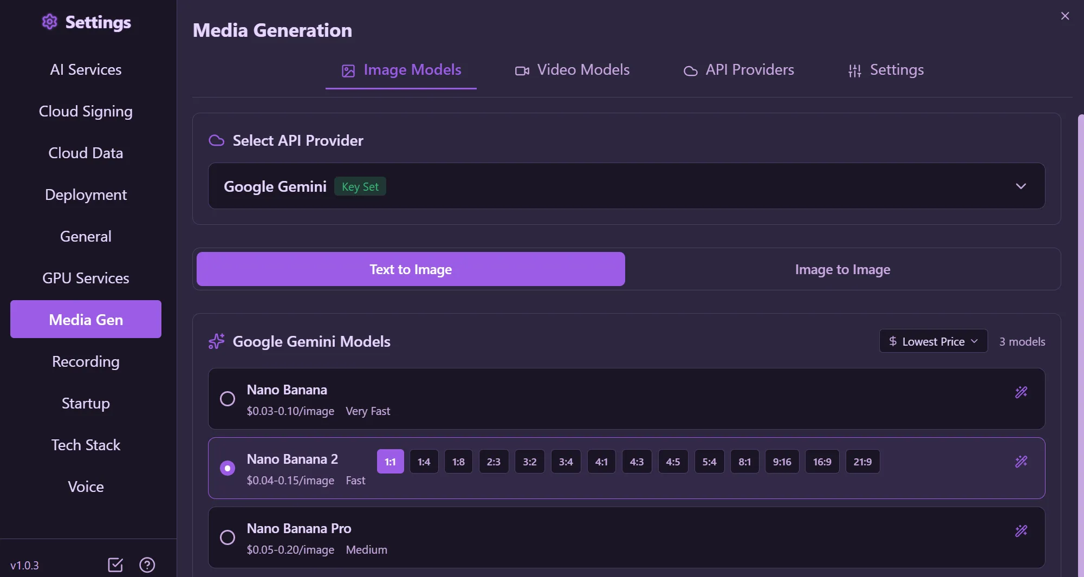1084x577 pixels.
Task: Choose the 5:4 aspect ratio
Action: tap(710, 462)
